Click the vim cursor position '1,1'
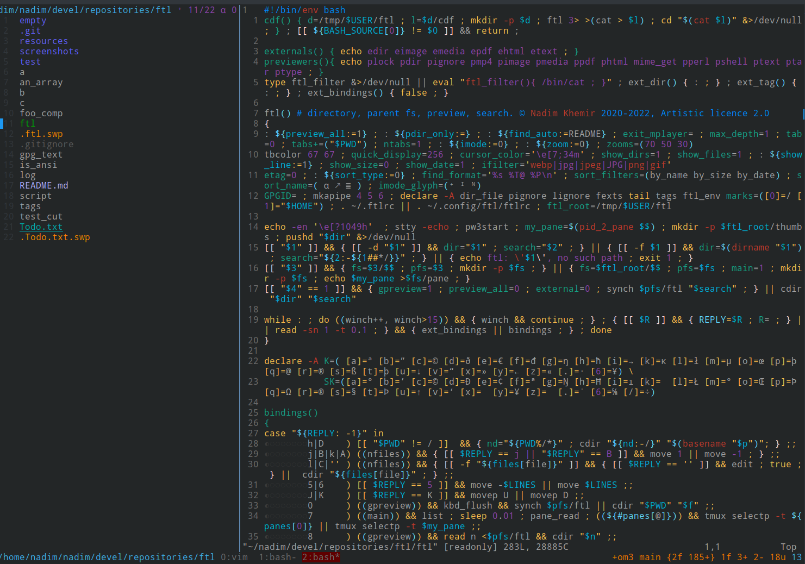The width and height of the screenshot is (805, 564). (x=713, y=547)
